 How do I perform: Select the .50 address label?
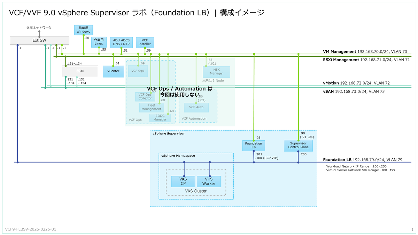(x=87, y=38)
